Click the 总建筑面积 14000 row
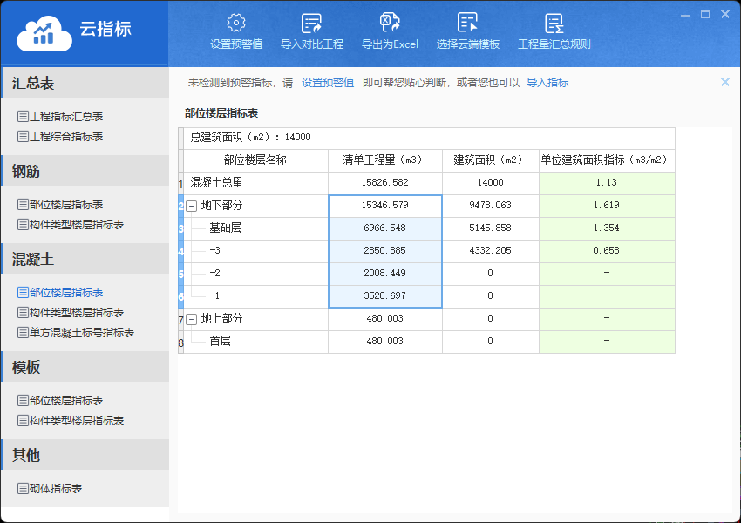Viewport: 741px width, 523px height. click(429, 138)
